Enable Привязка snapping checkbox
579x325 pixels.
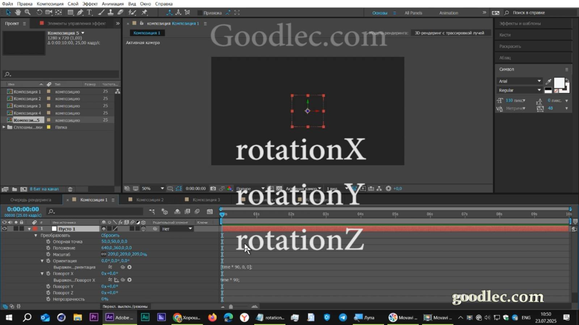pos(200,12)
